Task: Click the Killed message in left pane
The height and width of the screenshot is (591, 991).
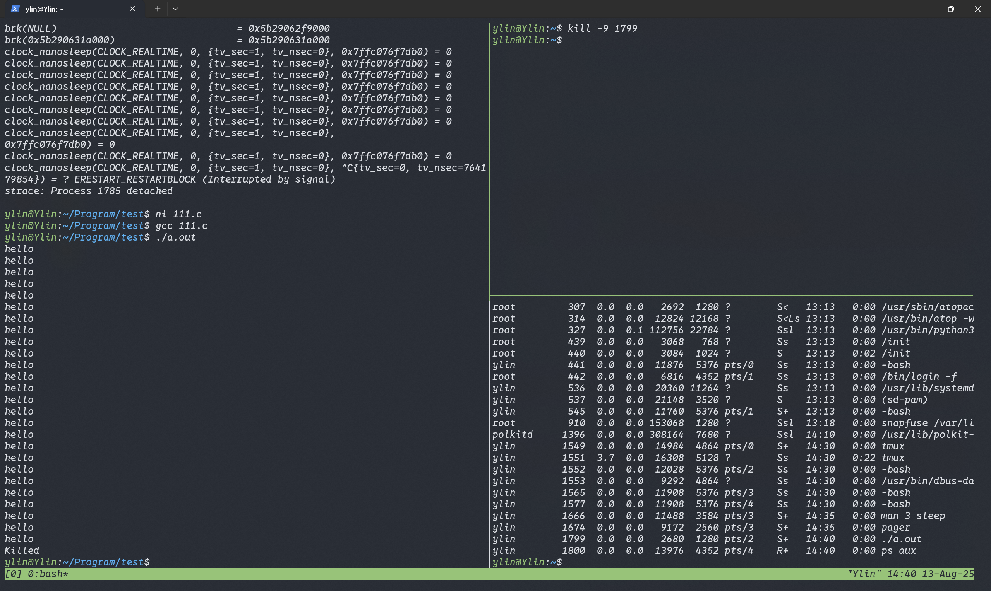Action: 22,551
